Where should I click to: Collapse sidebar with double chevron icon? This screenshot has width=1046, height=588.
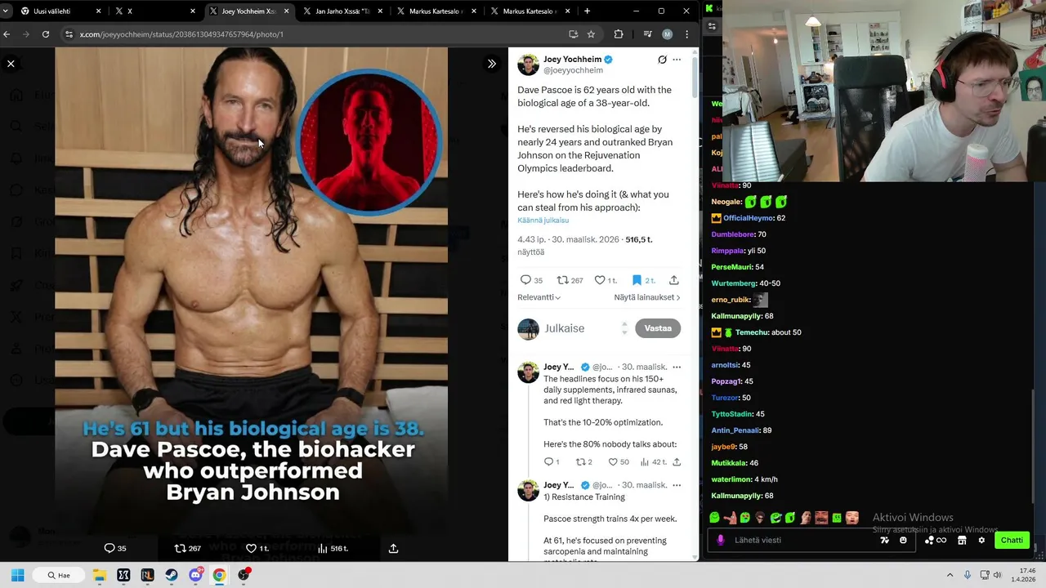(x=491, y=63)
